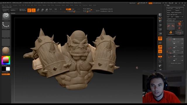The height and width of the screenshot is (105, 187).
Task: Click the Frame mesh icon
Action: pos(160,62)
